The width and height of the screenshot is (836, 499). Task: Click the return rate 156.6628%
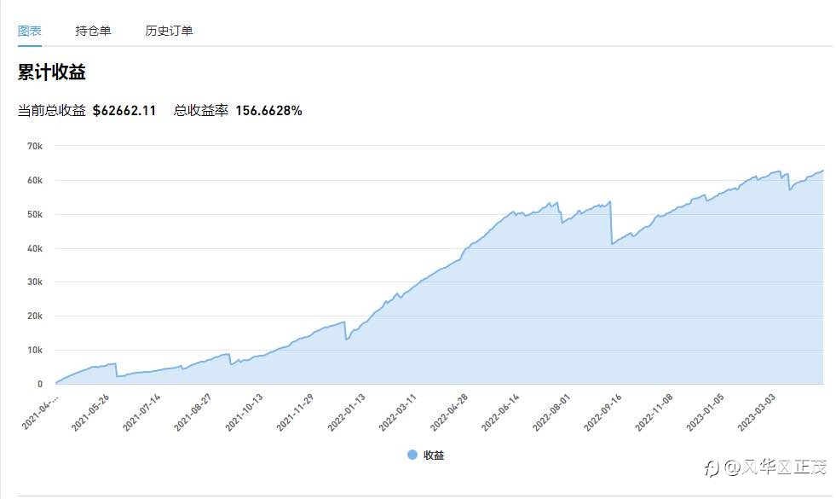point(268,111)
